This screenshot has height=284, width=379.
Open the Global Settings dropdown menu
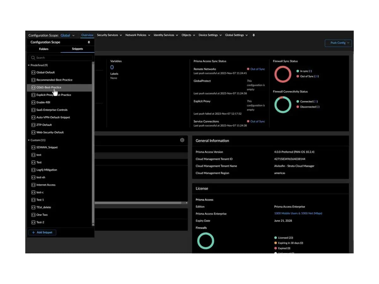pos(236,35)
